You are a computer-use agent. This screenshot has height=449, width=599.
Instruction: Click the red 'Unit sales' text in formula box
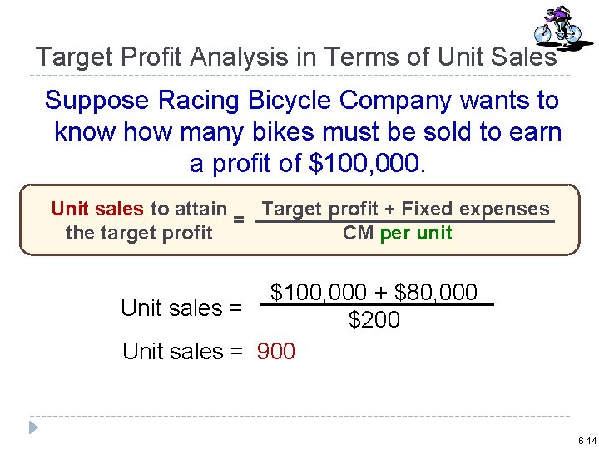(x=97, y=209)
